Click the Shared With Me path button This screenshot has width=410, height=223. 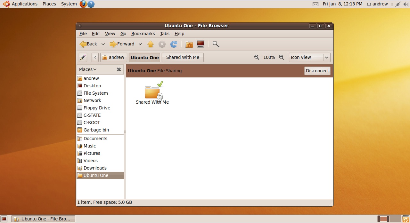click(x=183, y=57)
